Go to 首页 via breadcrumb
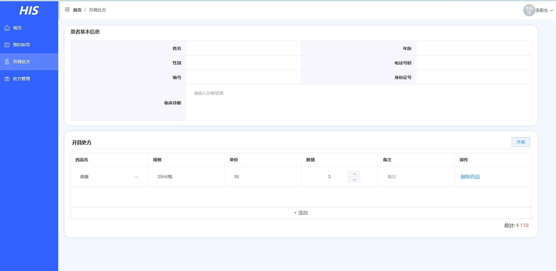556x271 pixels. [77, 10]
